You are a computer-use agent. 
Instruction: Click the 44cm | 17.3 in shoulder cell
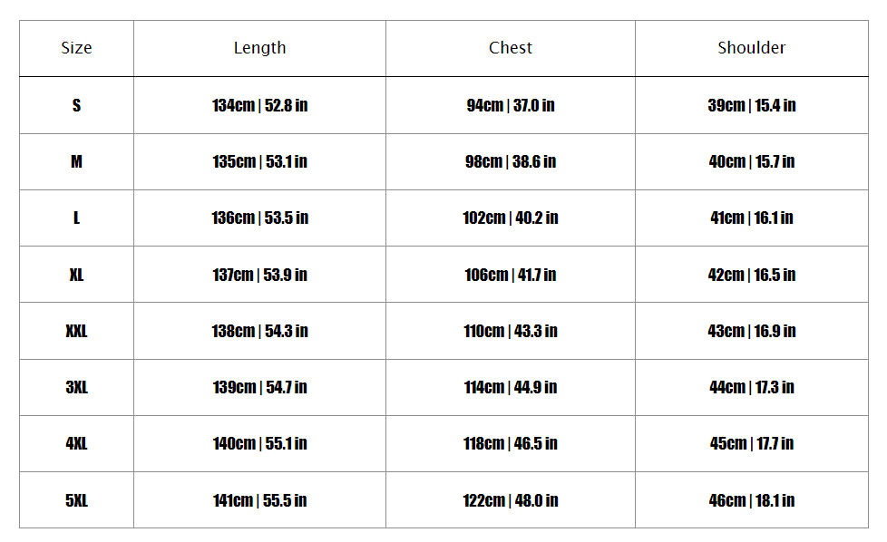click(x=752, y=387)
